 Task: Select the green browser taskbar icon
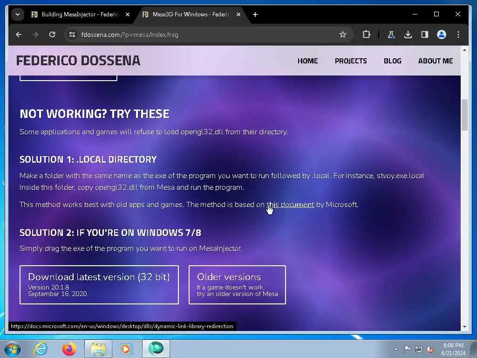(x=156, y=349)
